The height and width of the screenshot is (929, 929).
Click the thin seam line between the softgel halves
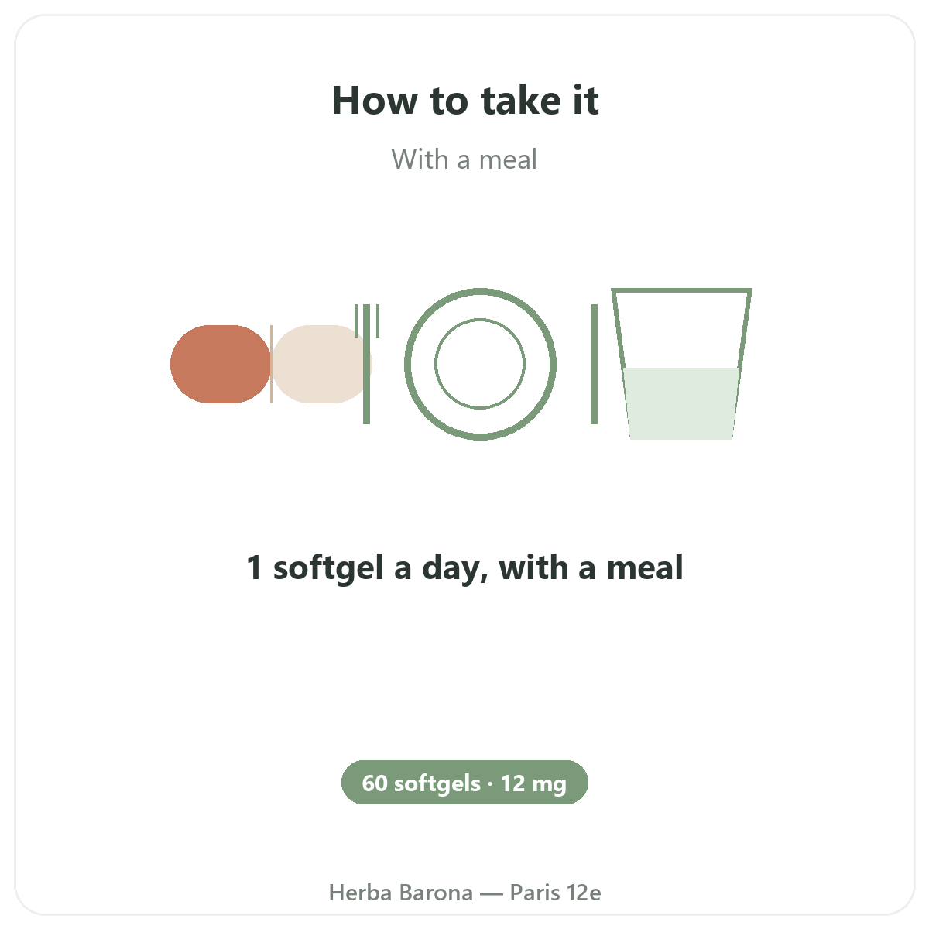pyautogui.click(x=271, y=364)
